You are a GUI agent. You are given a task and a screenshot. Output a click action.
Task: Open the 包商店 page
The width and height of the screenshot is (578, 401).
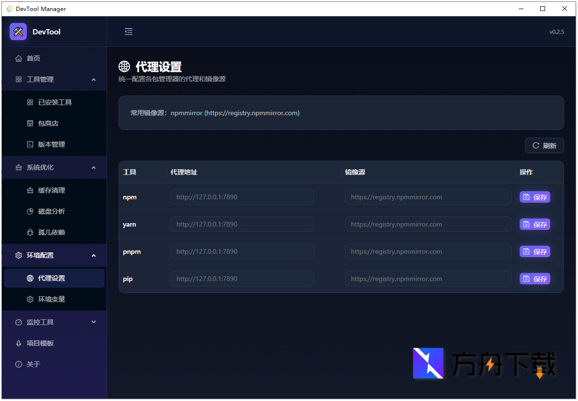54,123
